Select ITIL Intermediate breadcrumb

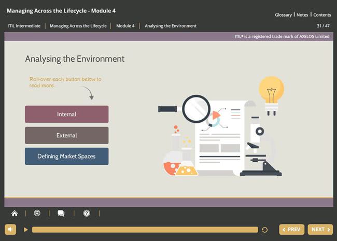(x=24, y=26)
